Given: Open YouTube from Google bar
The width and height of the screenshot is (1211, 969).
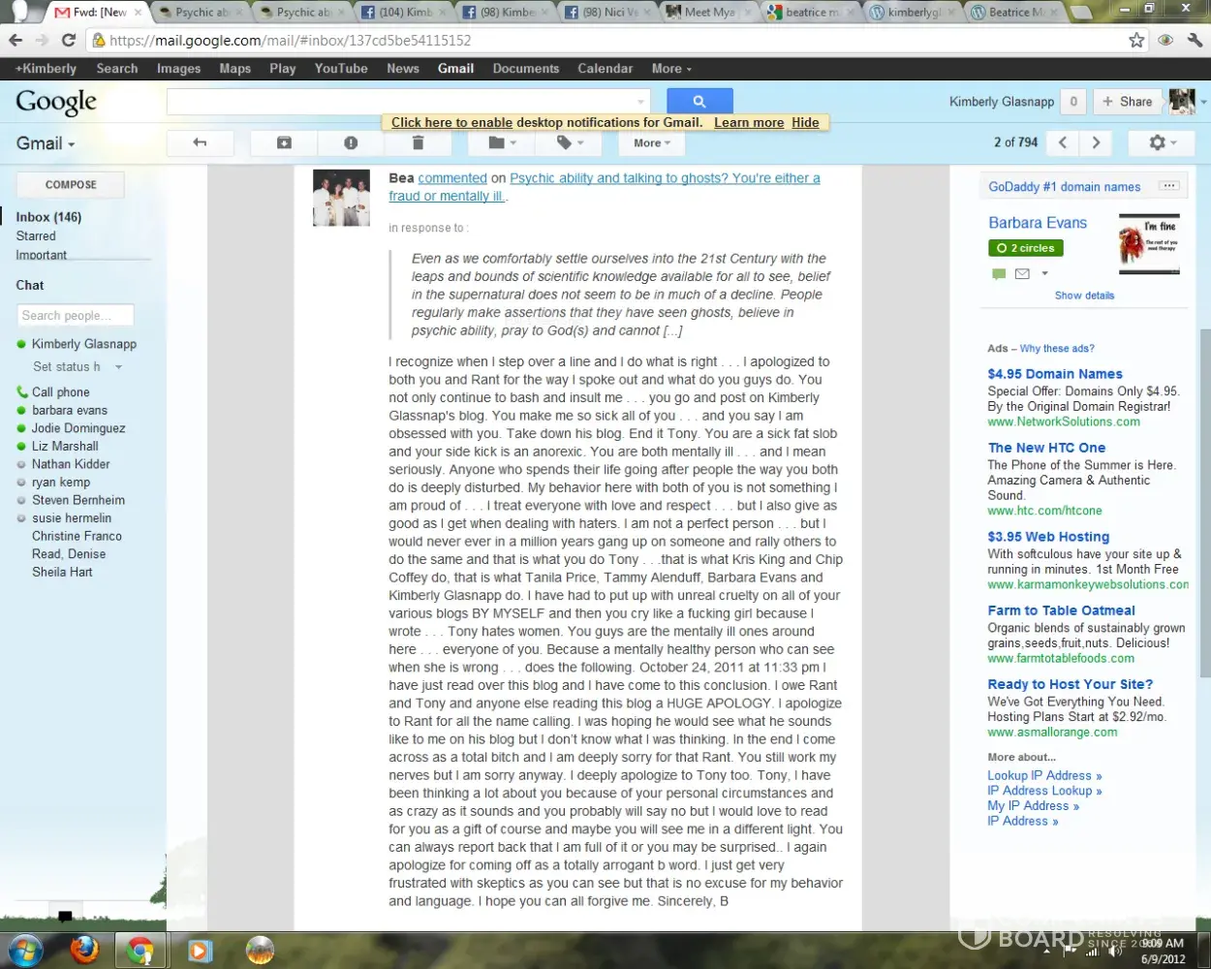Looking at the screenshot, I should [341, 69].
